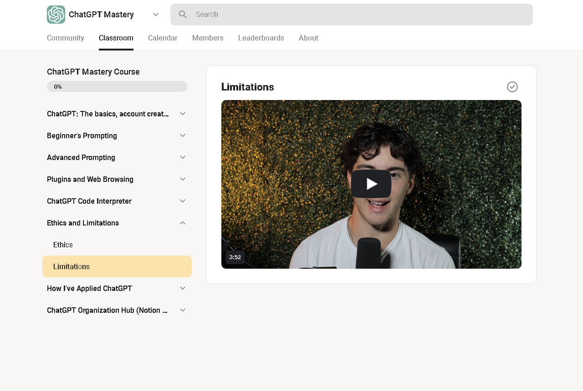Select the Limitations lesson in sidebar
The width and height of the screenshot is (583, 391).
point(117,266)
